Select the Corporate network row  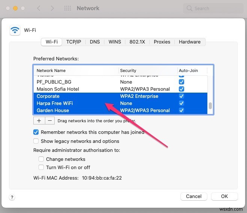(x=121, y=96)
